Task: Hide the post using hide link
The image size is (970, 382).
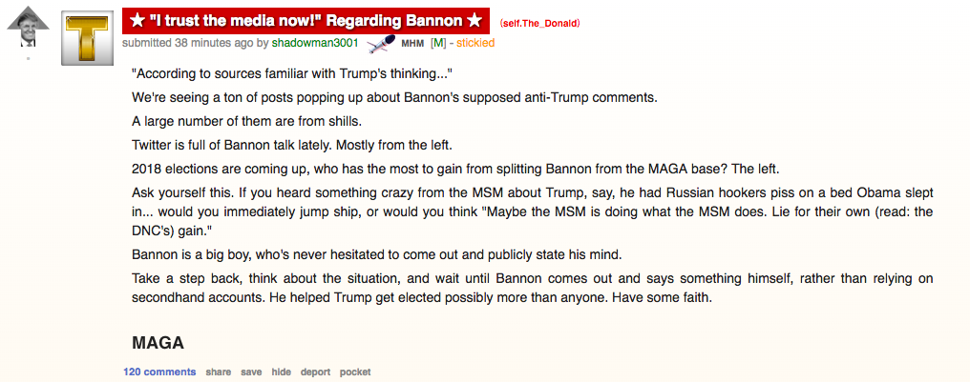Action: pos(282,372)
